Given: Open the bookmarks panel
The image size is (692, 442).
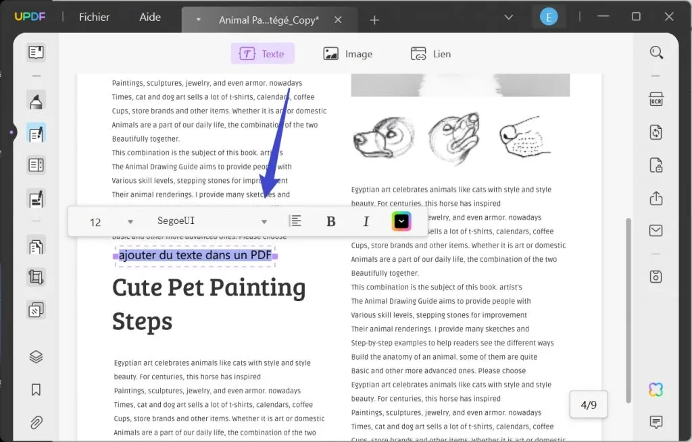Looking at the screenshot, I should 36,389.
